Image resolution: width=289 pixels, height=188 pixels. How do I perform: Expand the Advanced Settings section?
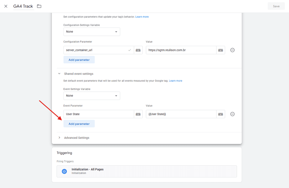59,138
